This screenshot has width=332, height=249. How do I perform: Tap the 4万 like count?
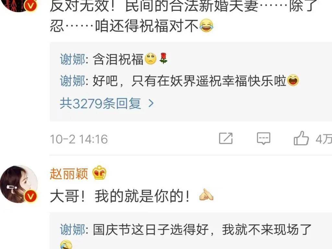coord(324,139)
